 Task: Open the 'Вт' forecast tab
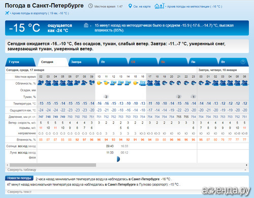[233, 62]
